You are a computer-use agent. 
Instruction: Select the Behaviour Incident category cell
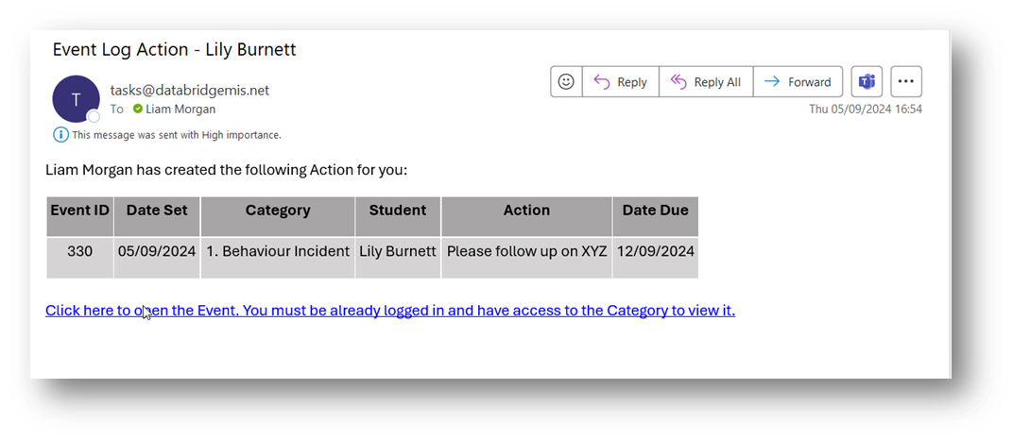(x=278, y=252)
